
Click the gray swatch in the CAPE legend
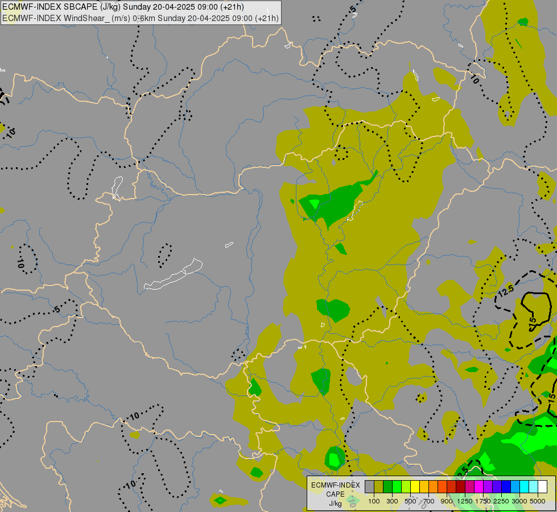pos(369,487)
